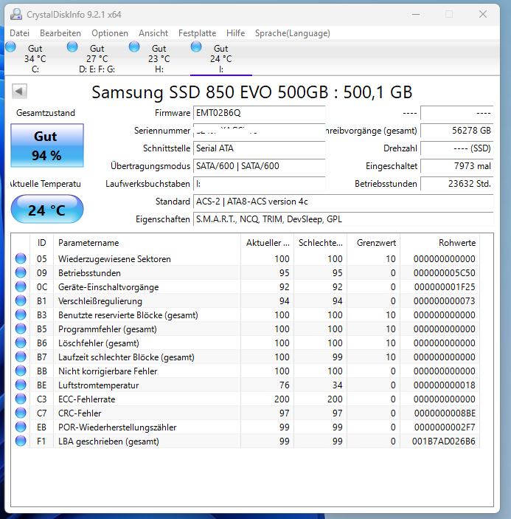Select drive I: health status orb
The image size is (511, 519).
[196, 47]
